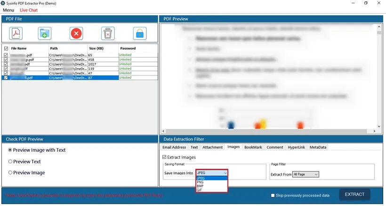Sort by the Password column header
This screenshot has width=386, height=206.
(138, 48)
